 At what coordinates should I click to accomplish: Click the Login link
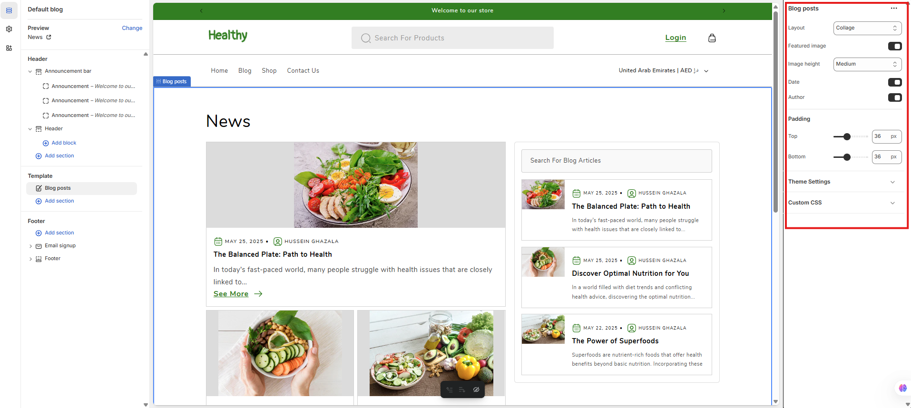(676, 38)
